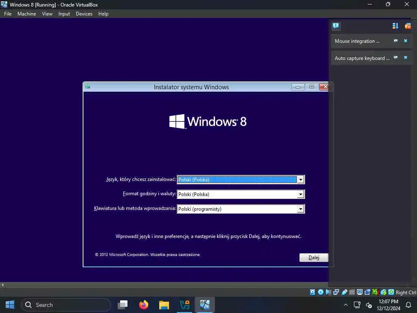Click the audio status icon
This screenshot has width=417, height=313.
tap(328, 292)
